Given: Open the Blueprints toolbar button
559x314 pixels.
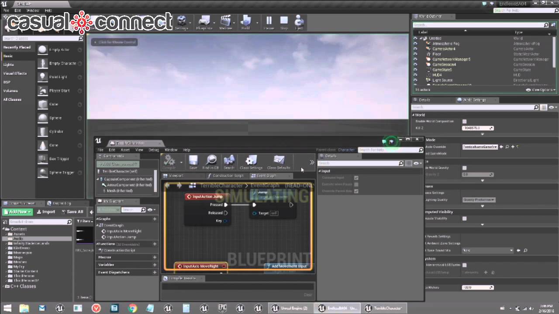Looking at the screenshot, I should [204, 22].
